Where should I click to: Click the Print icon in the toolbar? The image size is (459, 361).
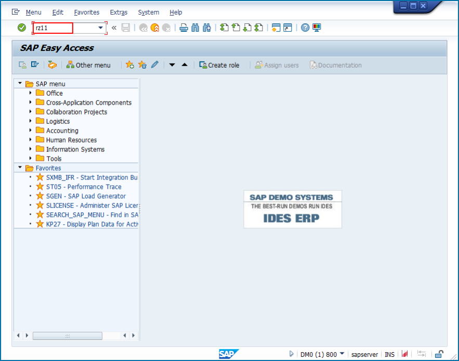click(x=183, y=28)
